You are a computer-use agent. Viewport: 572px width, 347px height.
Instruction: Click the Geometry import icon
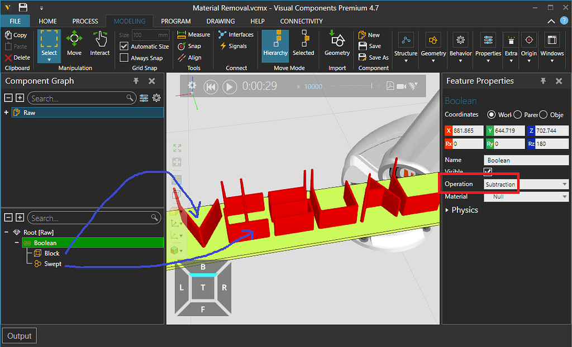(337, 45)
